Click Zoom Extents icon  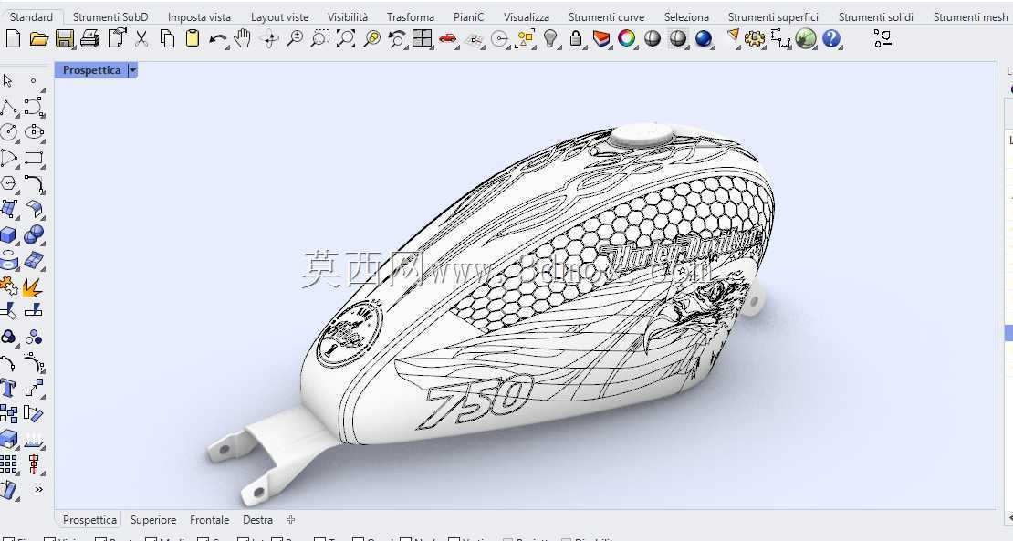click(x=346, y=39)
